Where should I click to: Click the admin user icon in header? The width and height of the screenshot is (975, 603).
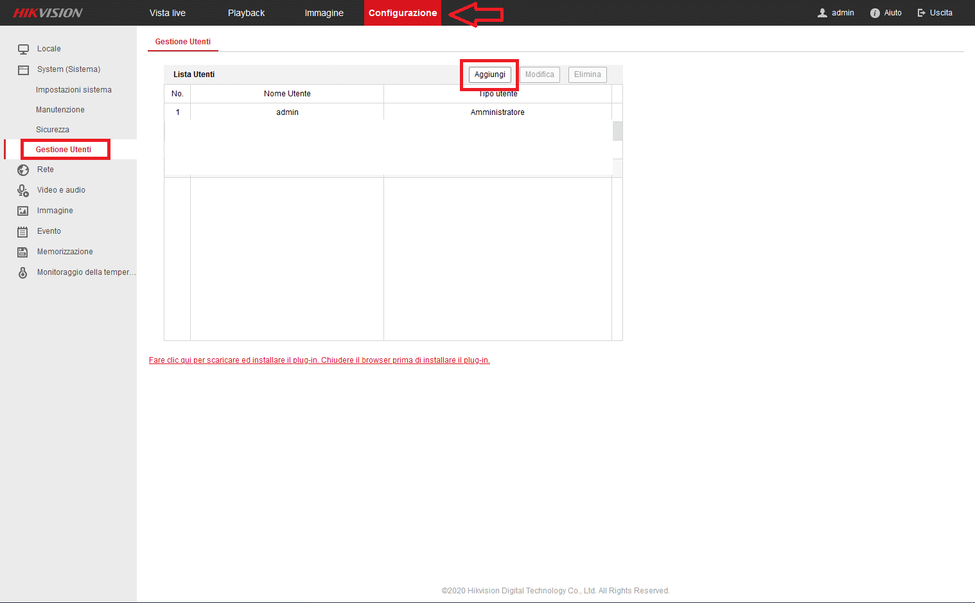[822, 13]
